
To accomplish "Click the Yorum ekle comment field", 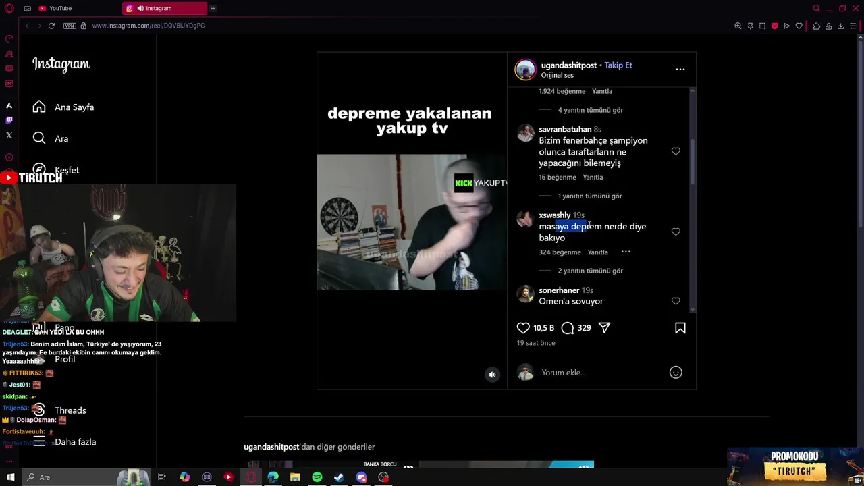I will pos(601,373).
